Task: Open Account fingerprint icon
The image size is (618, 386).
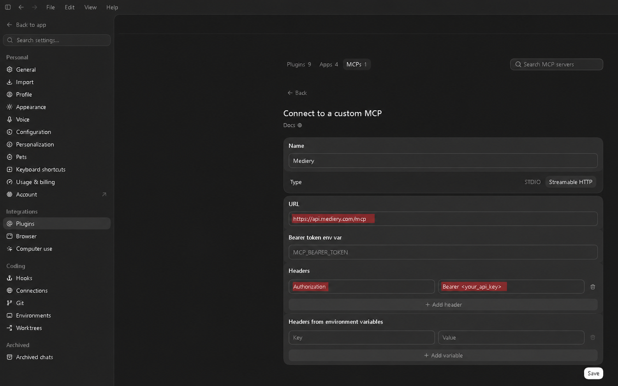Action: tap(10, 194)
